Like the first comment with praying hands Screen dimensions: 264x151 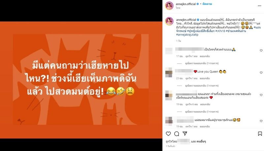tap(261, 51)
